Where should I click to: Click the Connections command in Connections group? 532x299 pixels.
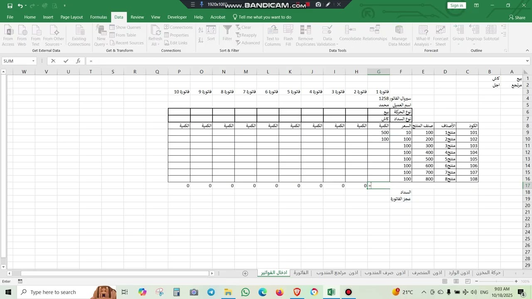[178, 27]
